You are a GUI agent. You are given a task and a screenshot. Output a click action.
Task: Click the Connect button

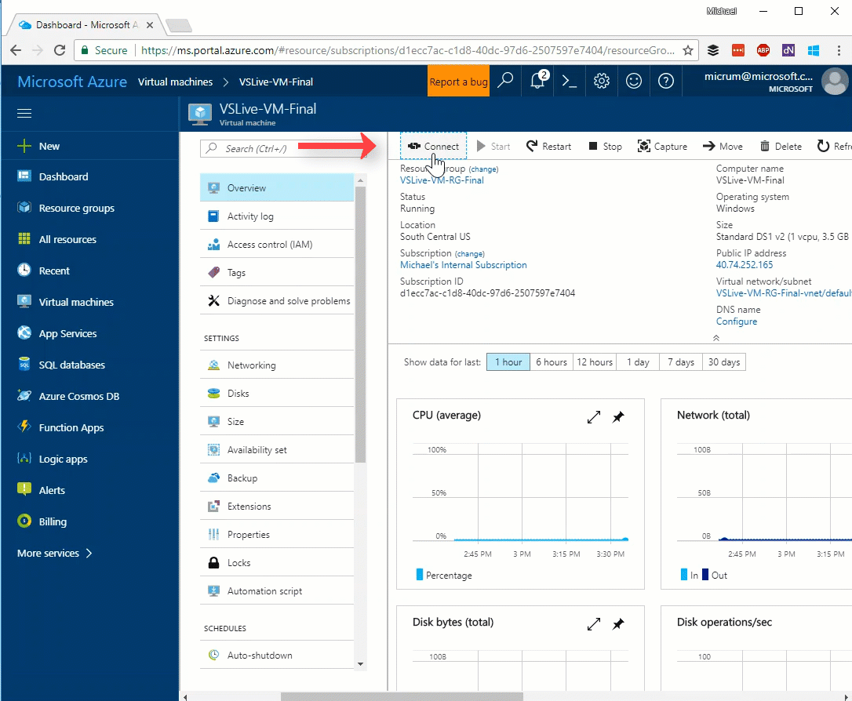(434, 147)
